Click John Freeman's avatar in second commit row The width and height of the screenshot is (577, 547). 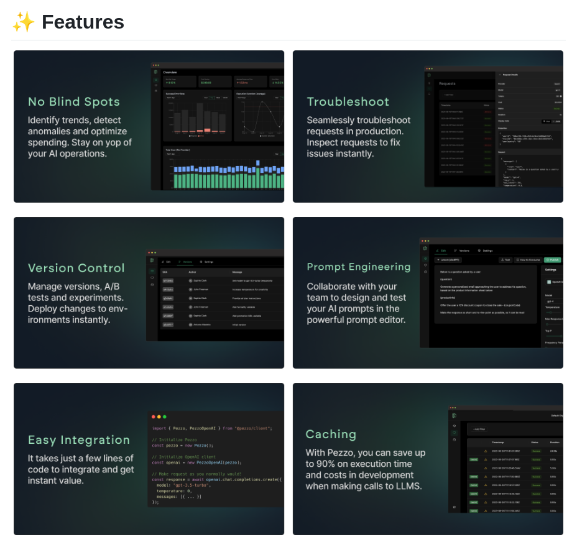(191, 289)
